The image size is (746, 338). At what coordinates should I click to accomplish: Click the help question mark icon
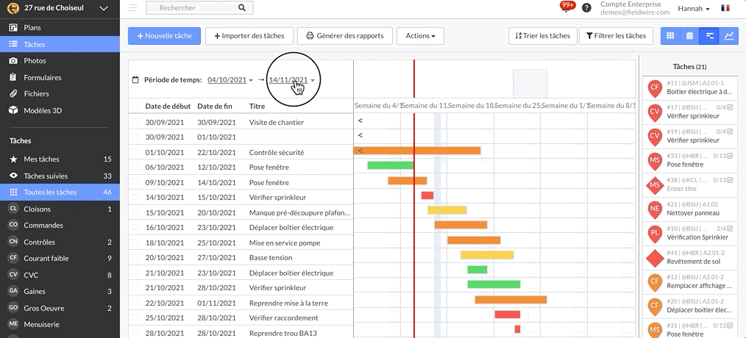click(586, 8)
